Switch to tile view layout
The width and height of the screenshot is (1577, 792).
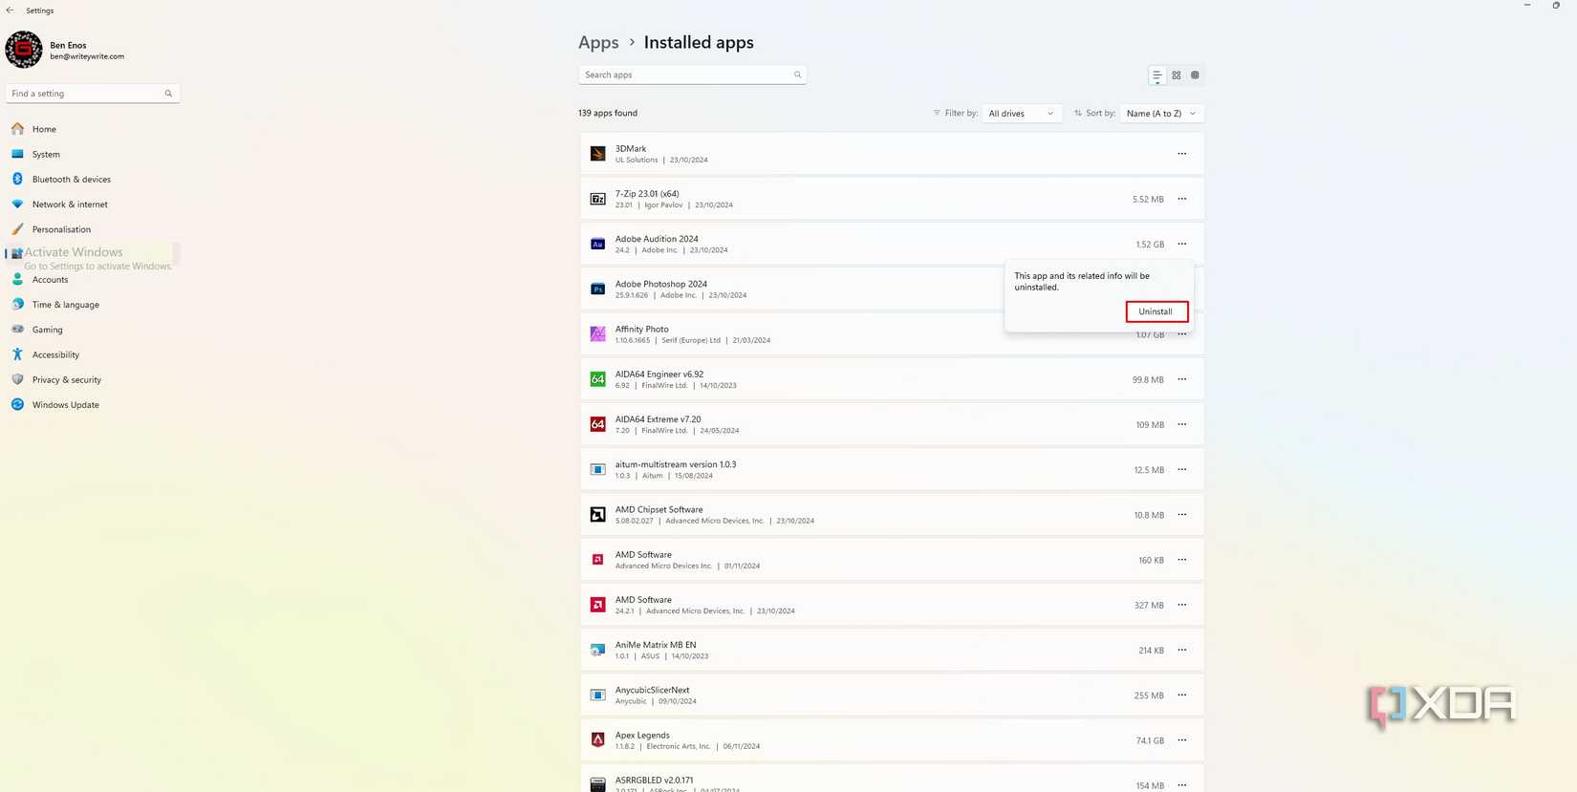pos(1195,75)
